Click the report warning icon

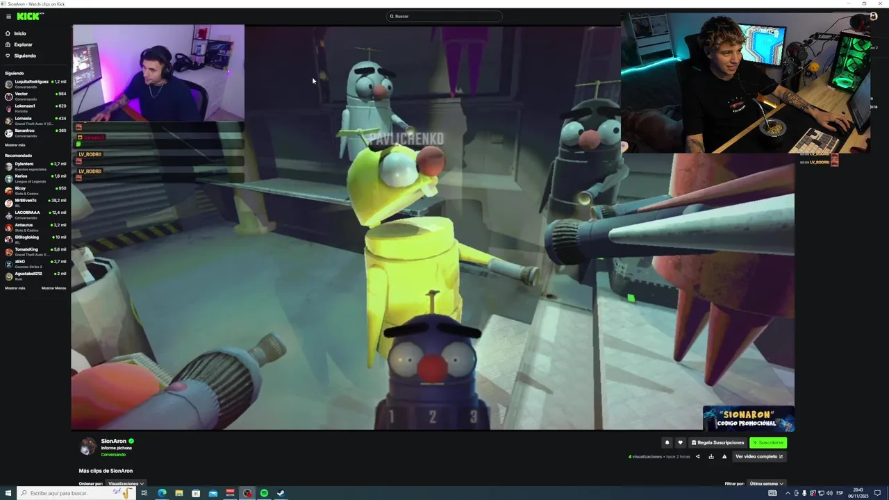(x=724, y=456)
